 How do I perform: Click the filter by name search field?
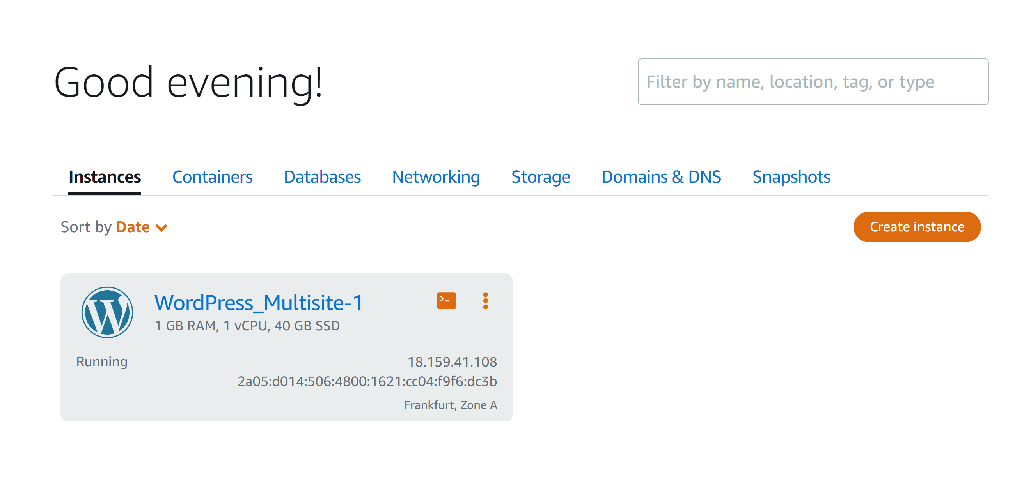point(813,81)
